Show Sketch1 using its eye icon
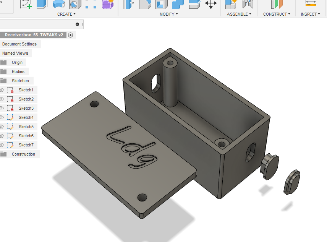This screenshot has width=327, height=242. 2,90
